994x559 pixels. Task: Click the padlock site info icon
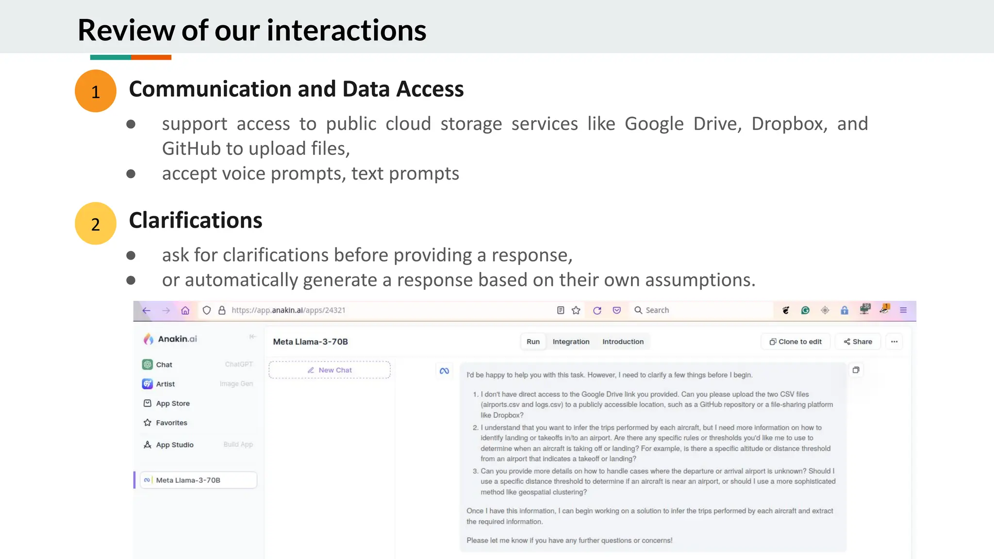222,311
